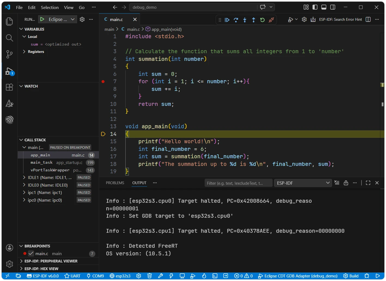
Task: Open ESP-IDF Terminal status bar icon
Action: click(215, 276)
